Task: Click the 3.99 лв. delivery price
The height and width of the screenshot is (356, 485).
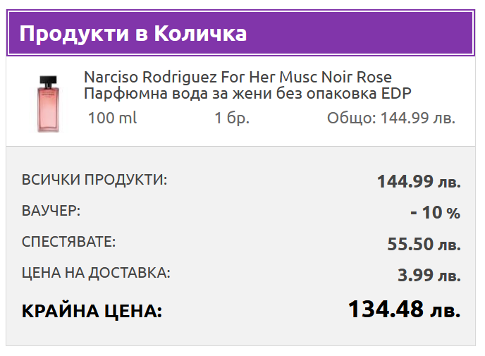Action: [x=429, y=276]
